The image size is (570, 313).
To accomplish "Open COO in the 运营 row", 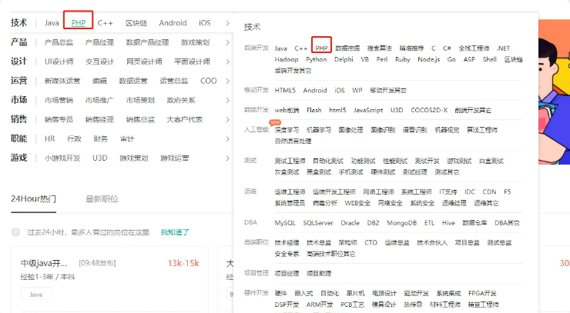I will point(208,81).
